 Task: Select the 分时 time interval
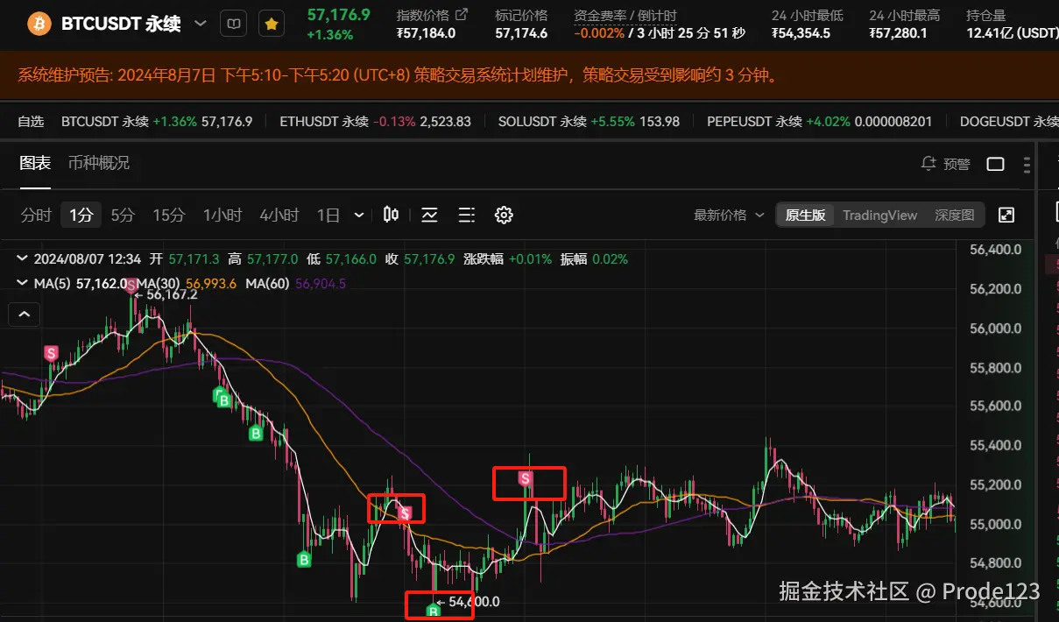click(x=36, y=215)
